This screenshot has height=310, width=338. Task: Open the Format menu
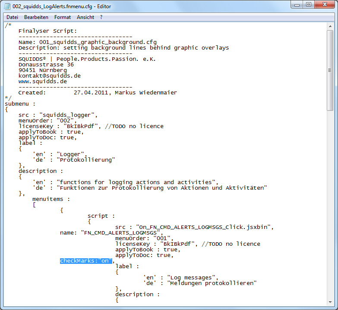pyautogui.click(x=62, y=17)
